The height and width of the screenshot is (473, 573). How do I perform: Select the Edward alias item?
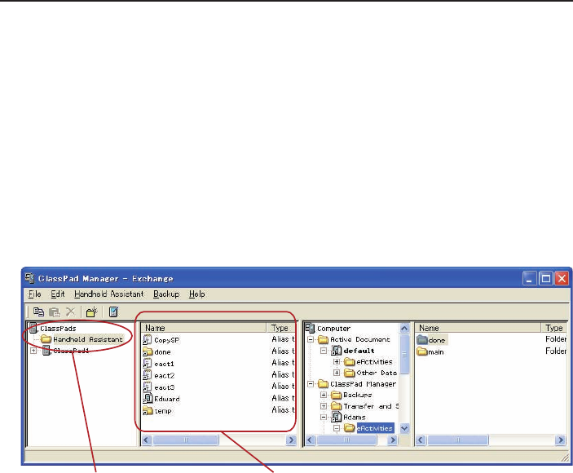click(x=166, y=399)
